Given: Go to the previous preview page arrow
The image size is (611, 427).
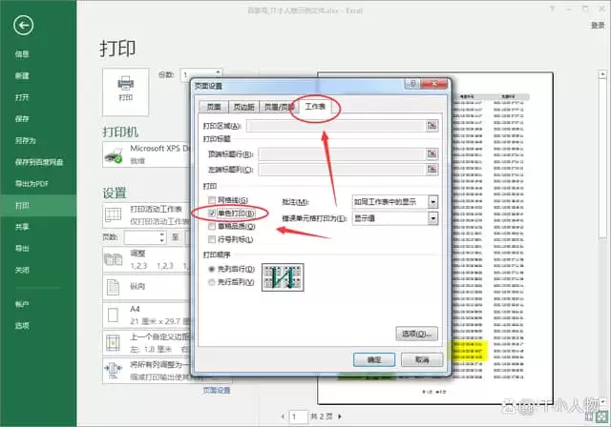Looking at the screenshot, I should [x=283, y=417].
